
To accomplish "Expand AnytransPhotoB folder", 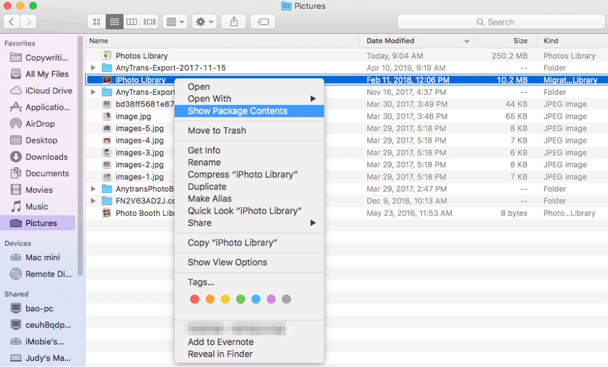I will 93,189.
